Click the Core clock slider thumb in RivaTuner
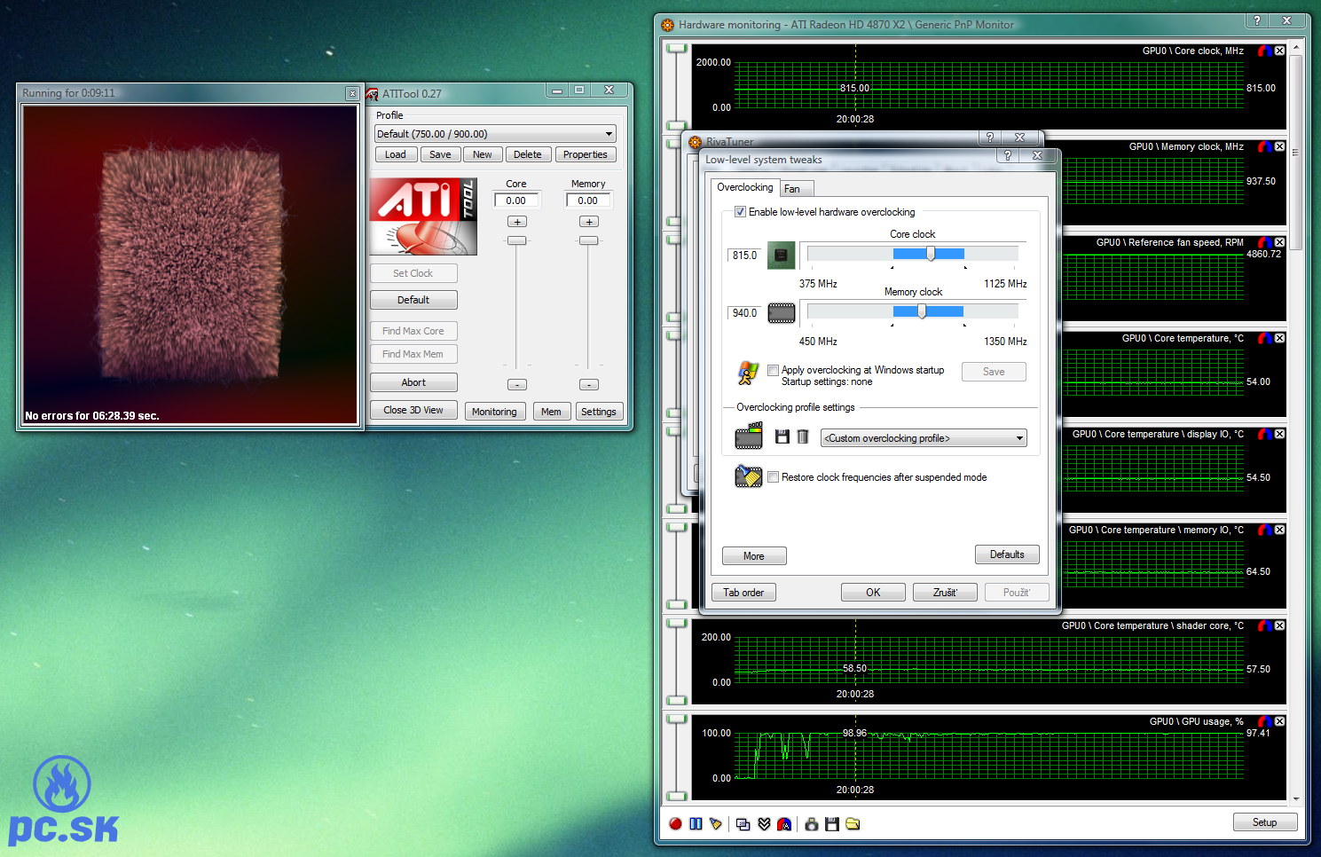Image resolution: width=1321 pixels, height=857 pixels. tap(931, 254)
